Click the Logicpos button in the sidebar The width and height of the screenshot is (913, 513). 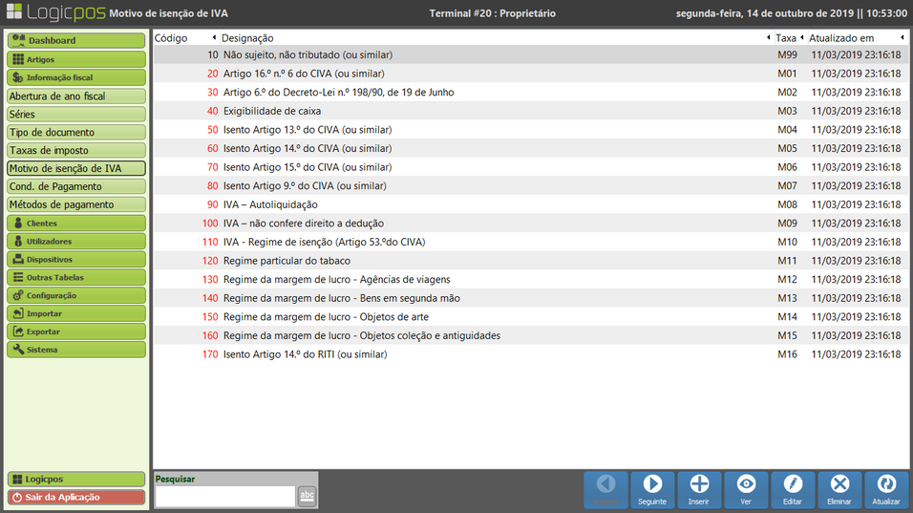[x=76, y=479]
